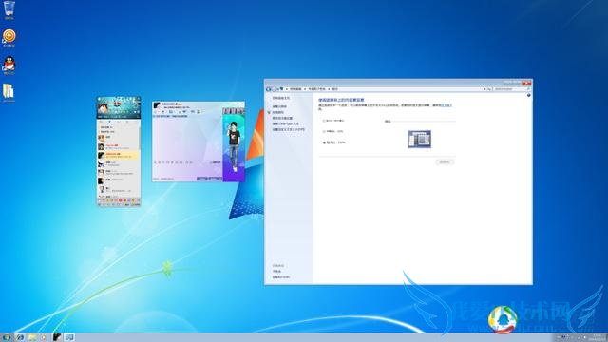
Task: Open the media player taskbar icon
Action: [x=45, y=337]
